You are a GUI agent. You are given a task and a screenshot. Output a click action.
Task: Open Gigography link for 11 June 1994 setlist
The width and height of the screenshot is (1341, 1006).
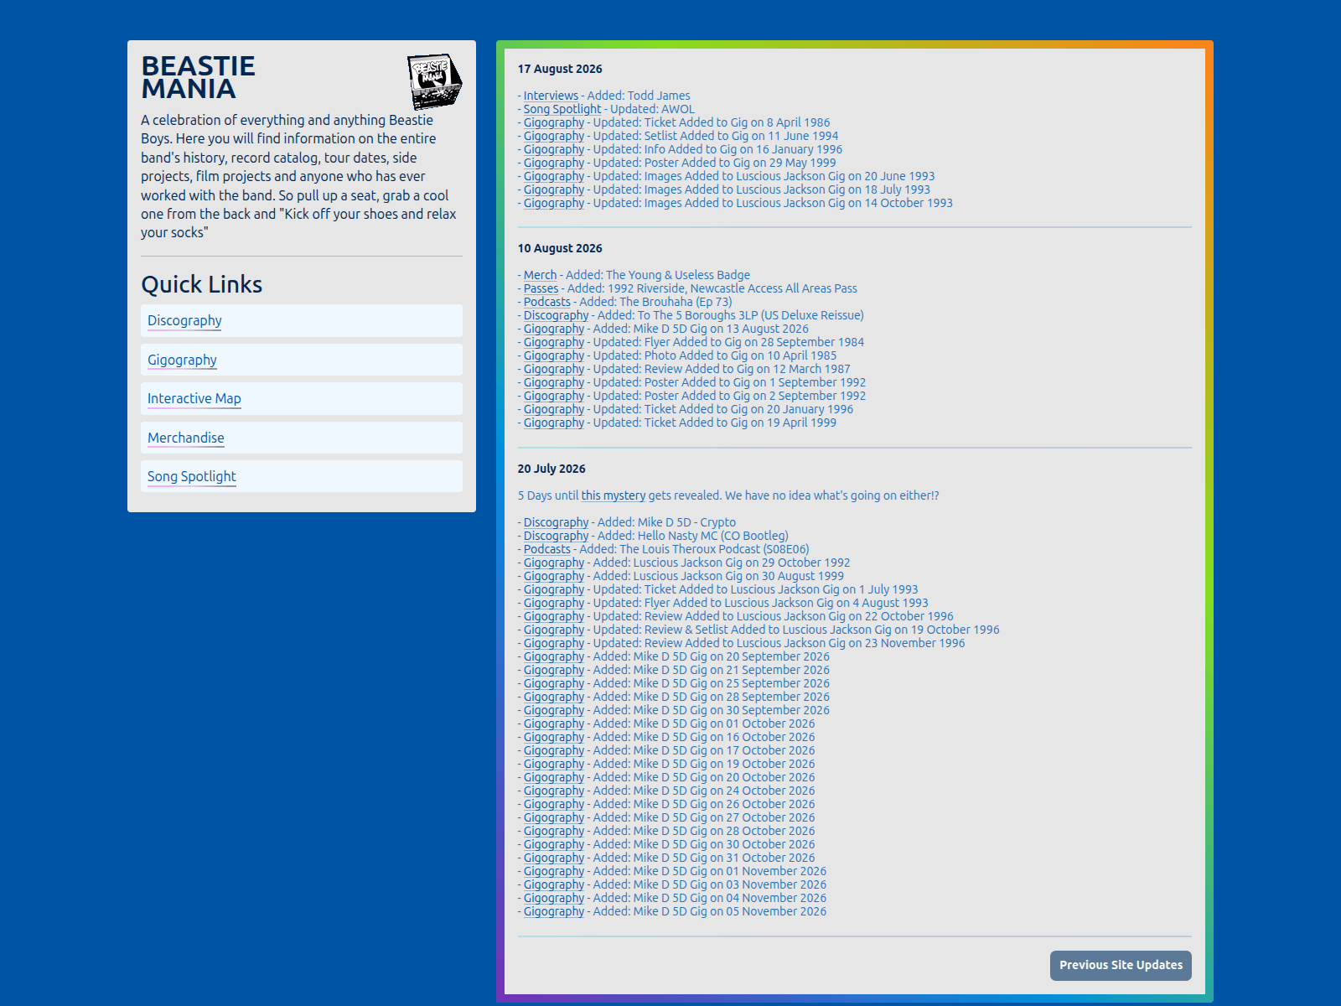[x=554, y=136]
